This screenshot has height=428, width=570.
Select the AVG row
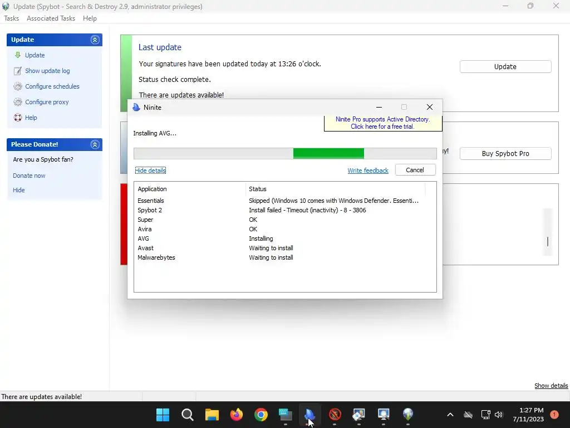(x=285, y=239)
